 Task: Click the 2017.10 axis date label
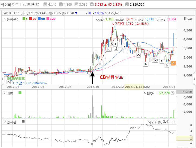pyautogui.click(x=93, y=87)
